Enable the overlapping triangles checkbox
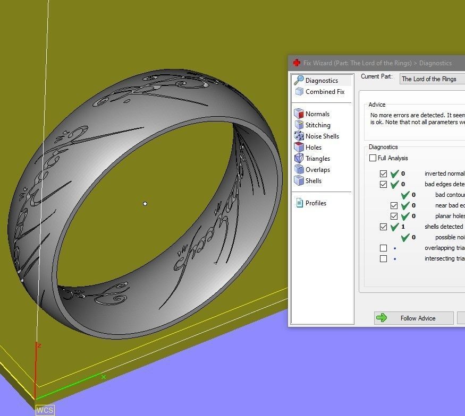 pyautogui.click(x=383, y=248)
